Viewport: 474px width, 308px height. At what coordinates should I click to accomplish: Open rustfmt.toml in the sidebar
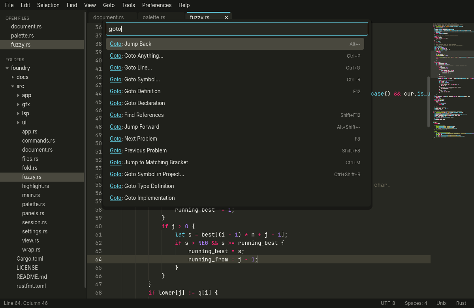tap(42, 286)
